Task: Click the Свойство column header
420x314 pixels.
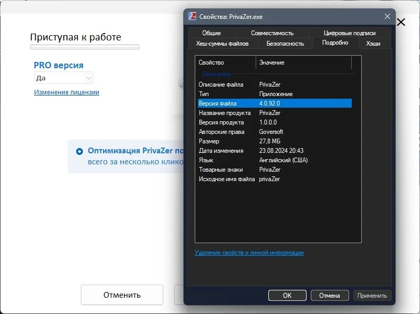Action: (x=226, y=62)
